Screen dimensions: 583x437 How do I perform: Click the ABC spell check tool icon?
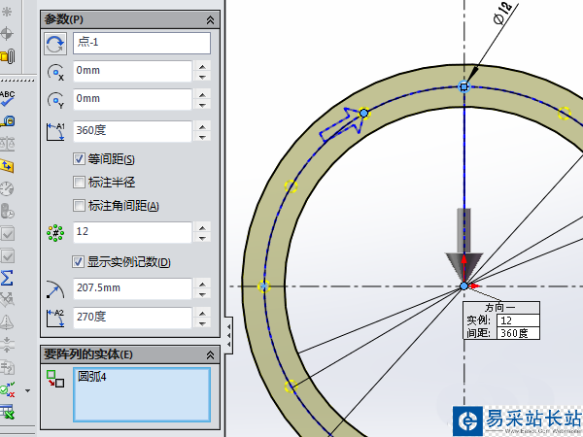7,98
